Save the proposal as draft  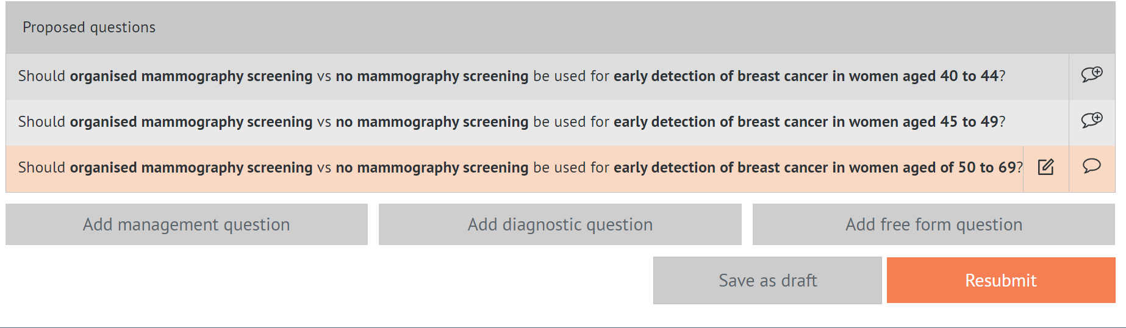click(x=767, y=280)
